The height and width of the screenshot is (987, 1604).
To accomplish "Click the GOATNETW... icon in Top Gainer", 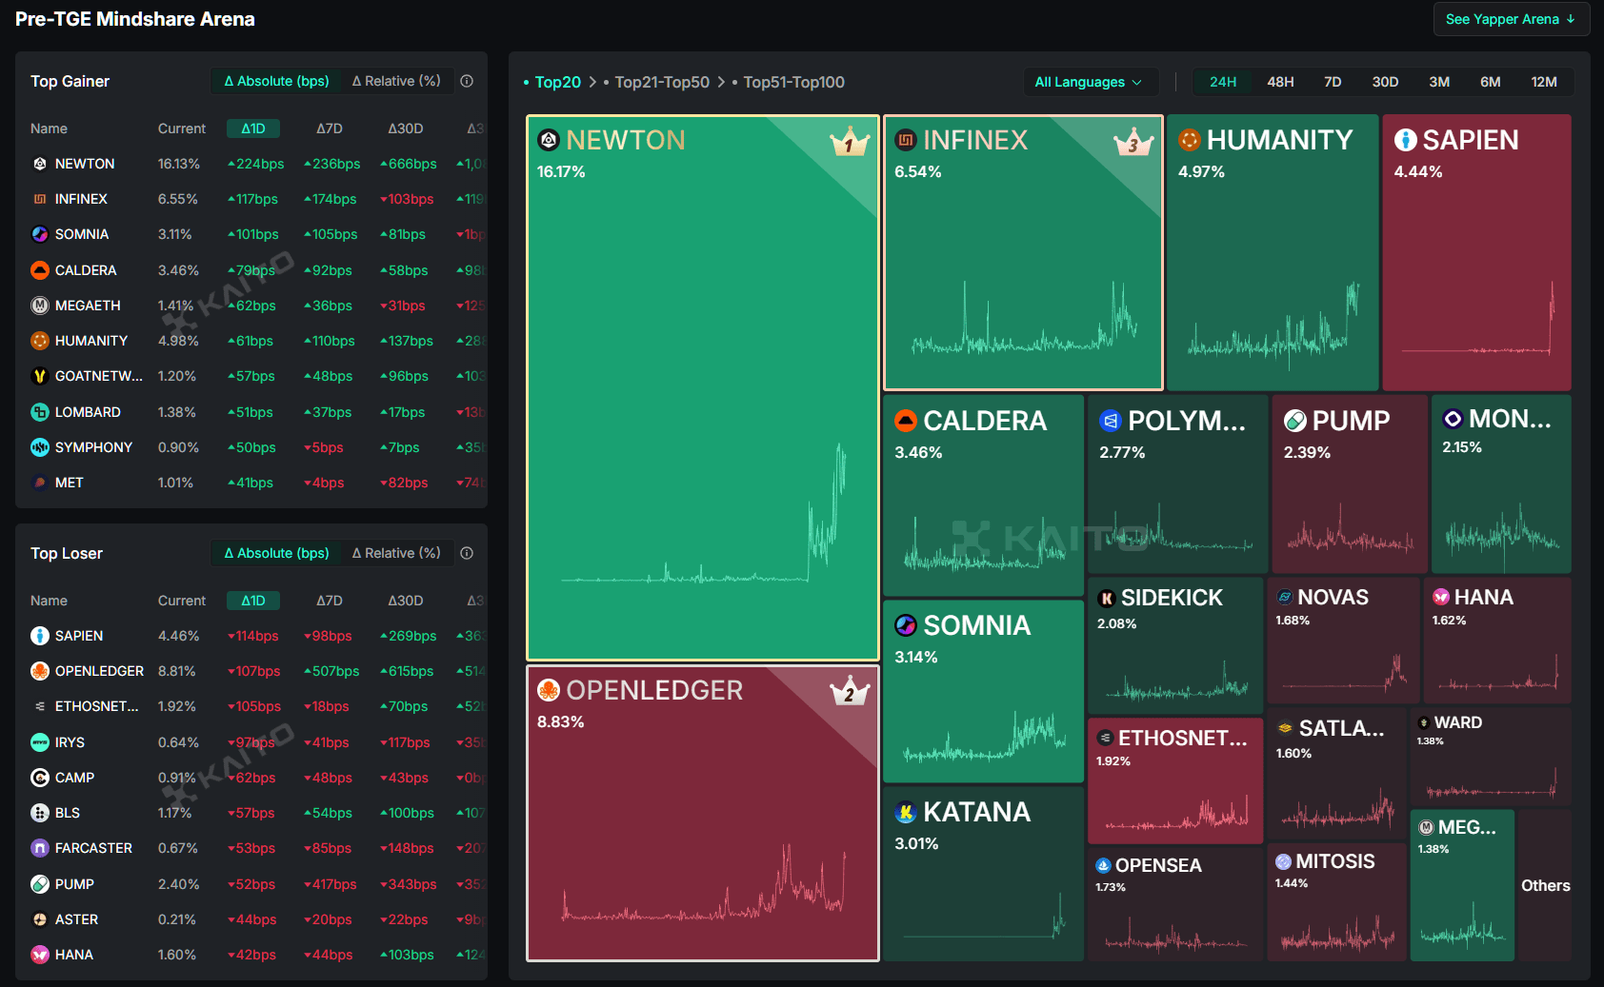I will [40, 376].
